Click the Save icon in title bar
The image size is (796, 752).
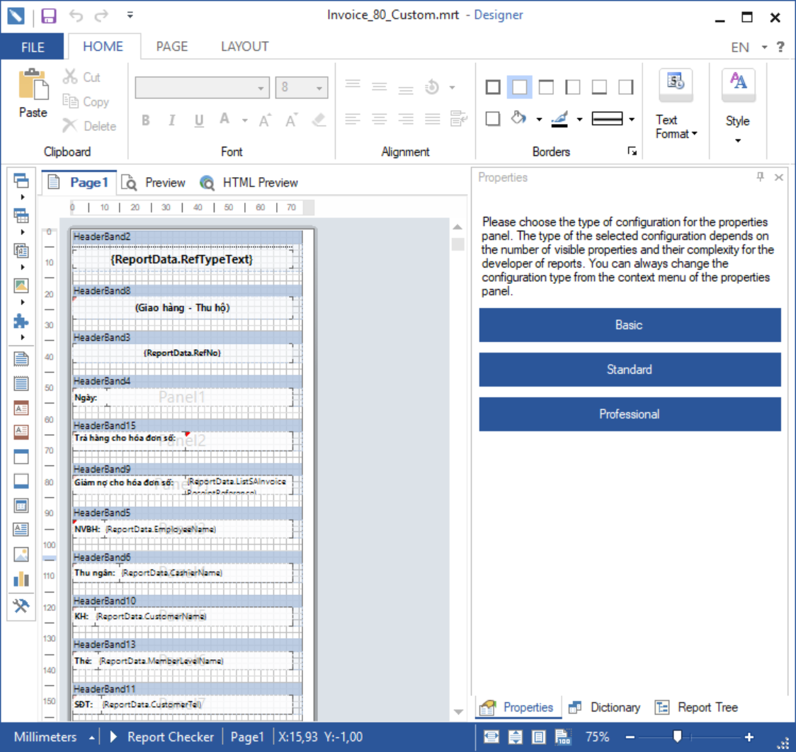[x=49, y=16]
